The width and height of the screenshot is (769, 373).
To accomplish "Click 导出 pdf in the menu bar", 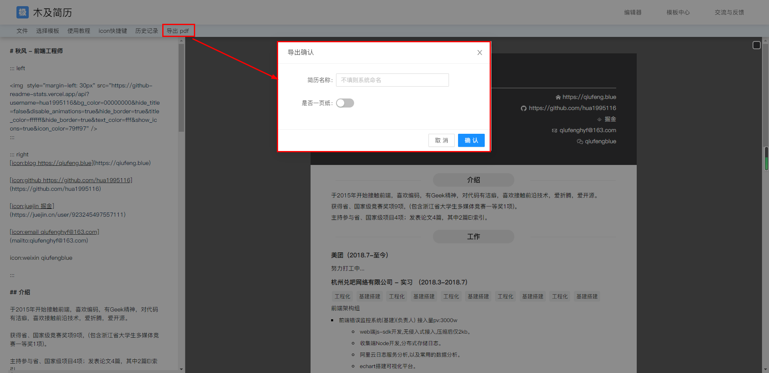I will [178, 31].
